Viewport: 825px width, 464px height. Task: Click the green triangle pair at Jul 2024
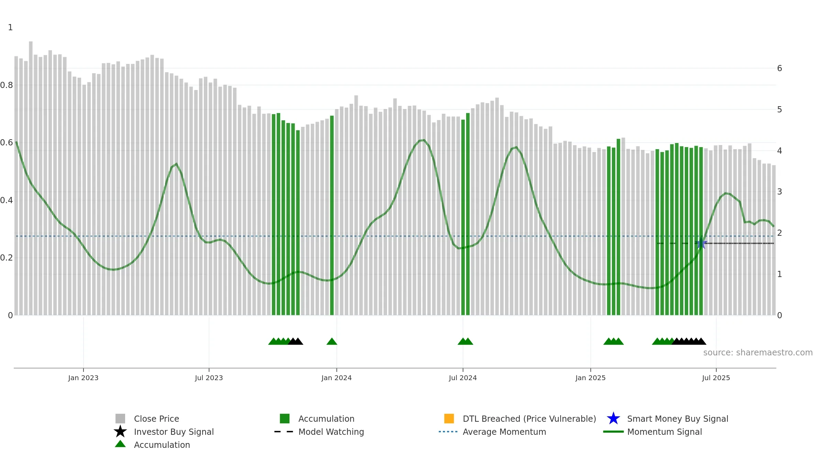465,341
